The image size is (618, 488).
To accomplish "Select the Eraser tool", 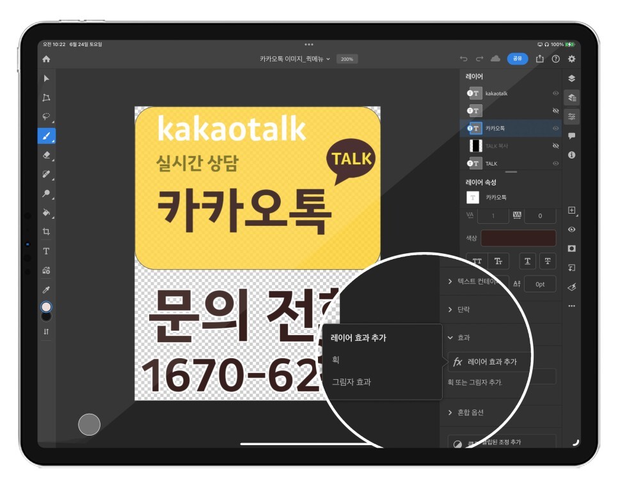I will 46,155.
